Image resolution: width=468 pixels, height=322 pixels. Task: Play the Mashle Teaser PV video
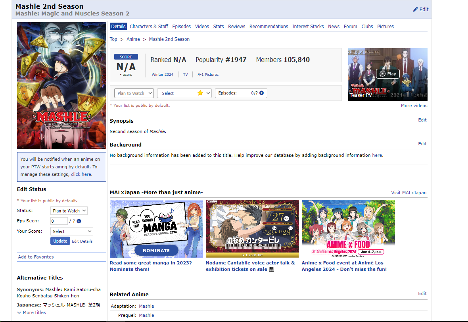tap(387, 74)
